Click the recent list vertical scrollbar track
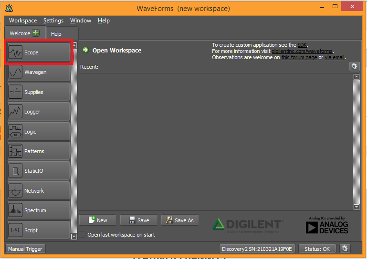367x259 pixels. tap(356, 142)
